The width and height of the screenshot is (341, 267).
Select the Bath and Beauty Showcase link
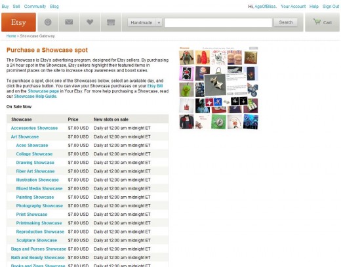[x=37, y=258]
